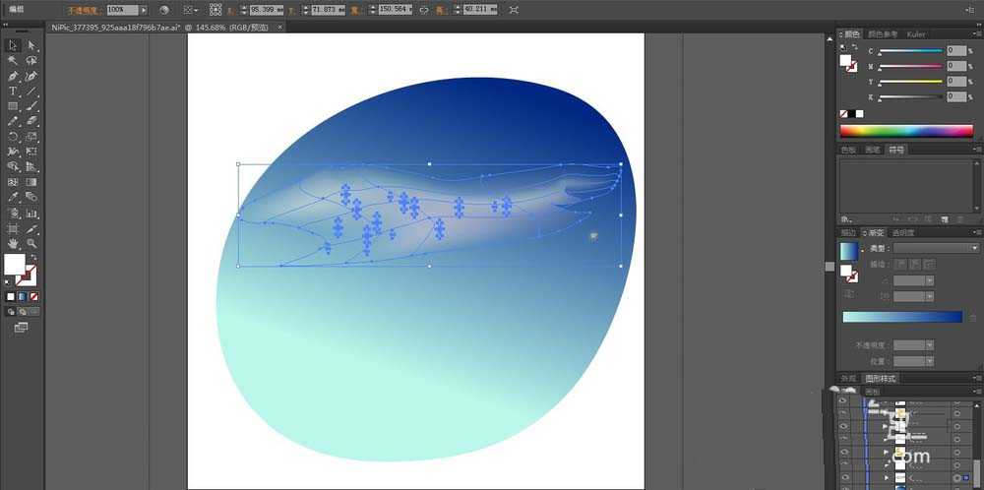The width and height of the screenshot is (984, 490).
Task: Toggle visibility eye of second layer row
Action: [x=843, y=414]
